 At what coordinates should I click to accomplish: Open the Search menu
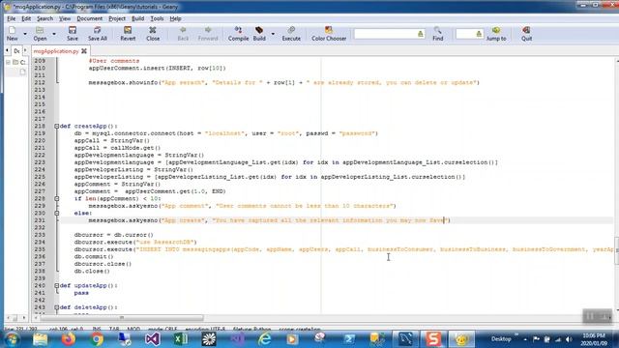[x=44, y=18]
